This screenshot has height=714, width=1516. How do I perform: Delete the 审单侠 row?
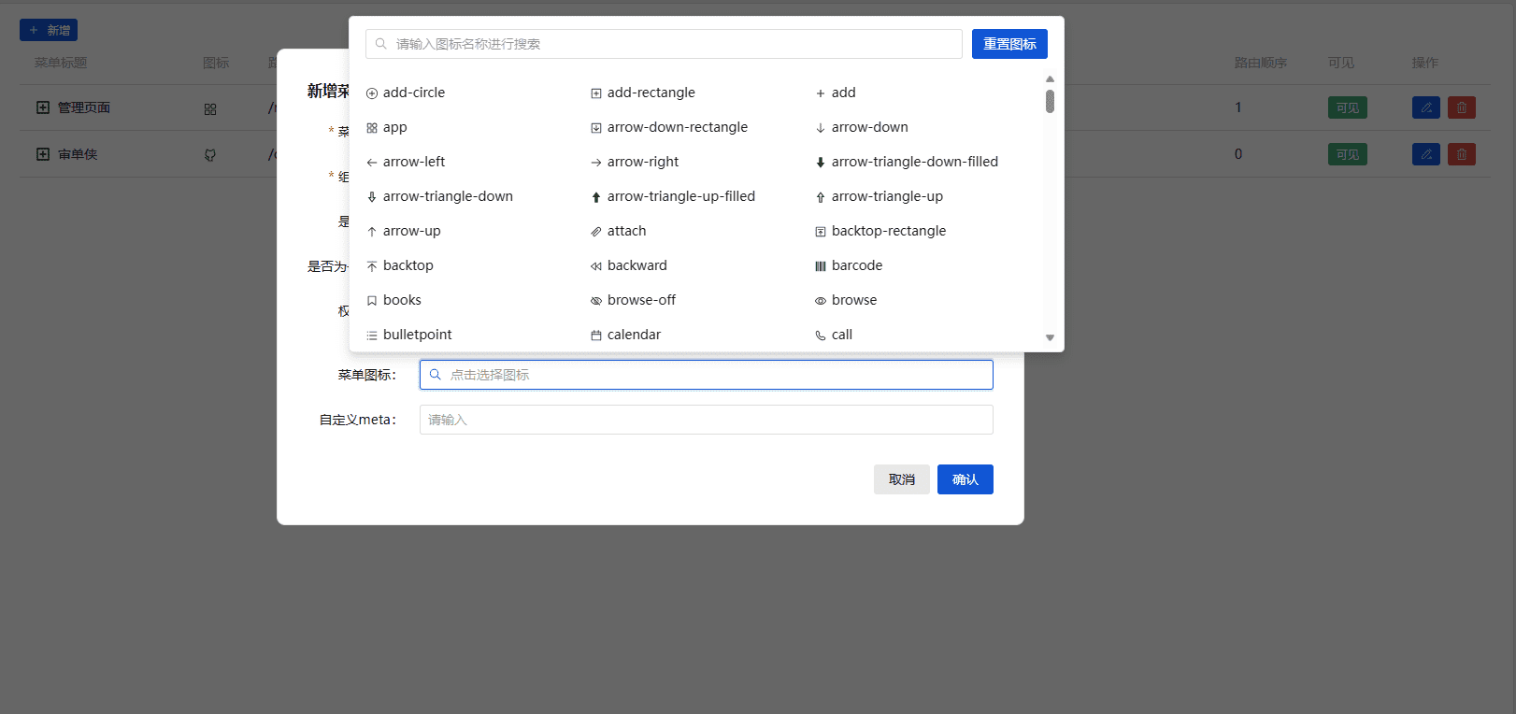[x=1462, y=154]
